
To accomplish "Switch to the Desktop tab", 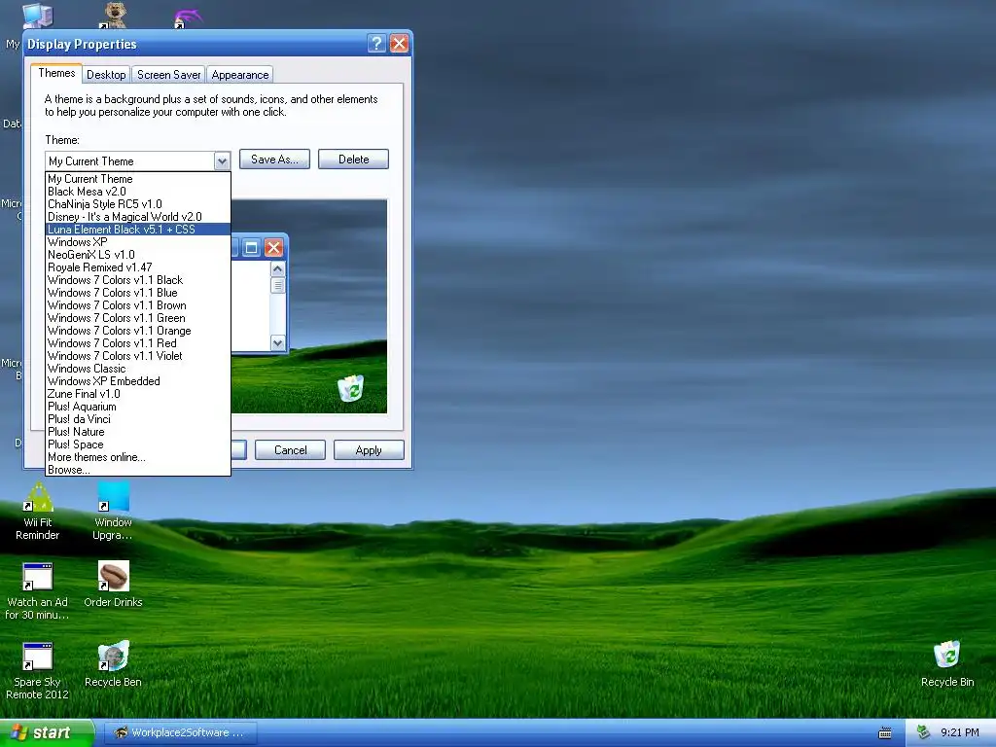I will point(106,75).
